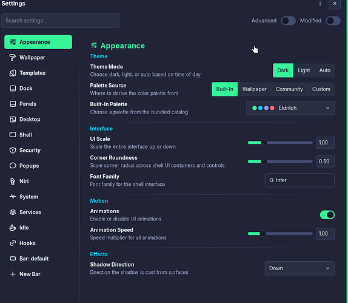Select the Security shield icon
Viewport: 348px width, 303px height.
13,150
